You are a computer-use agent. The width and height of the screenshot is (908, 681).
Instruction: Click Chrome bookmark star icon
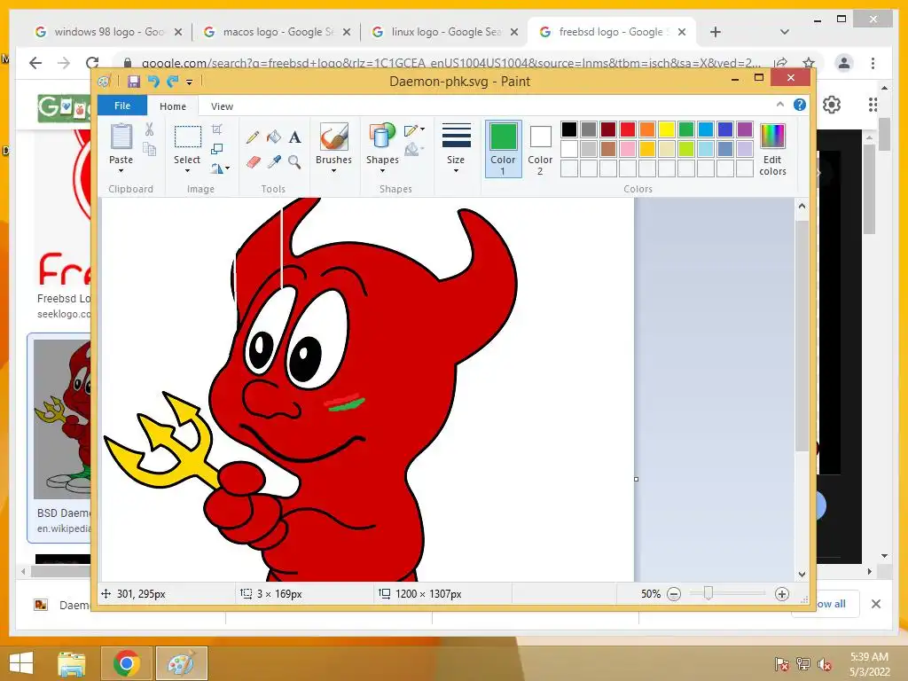pos(809,63)
